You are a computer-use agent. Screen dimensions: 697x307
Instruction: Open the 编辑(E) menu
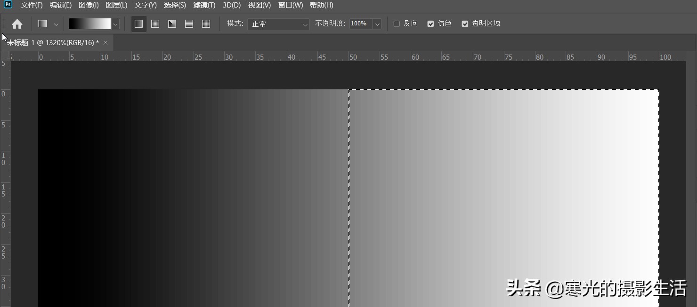pyautogui.click(x=61, y=5)
